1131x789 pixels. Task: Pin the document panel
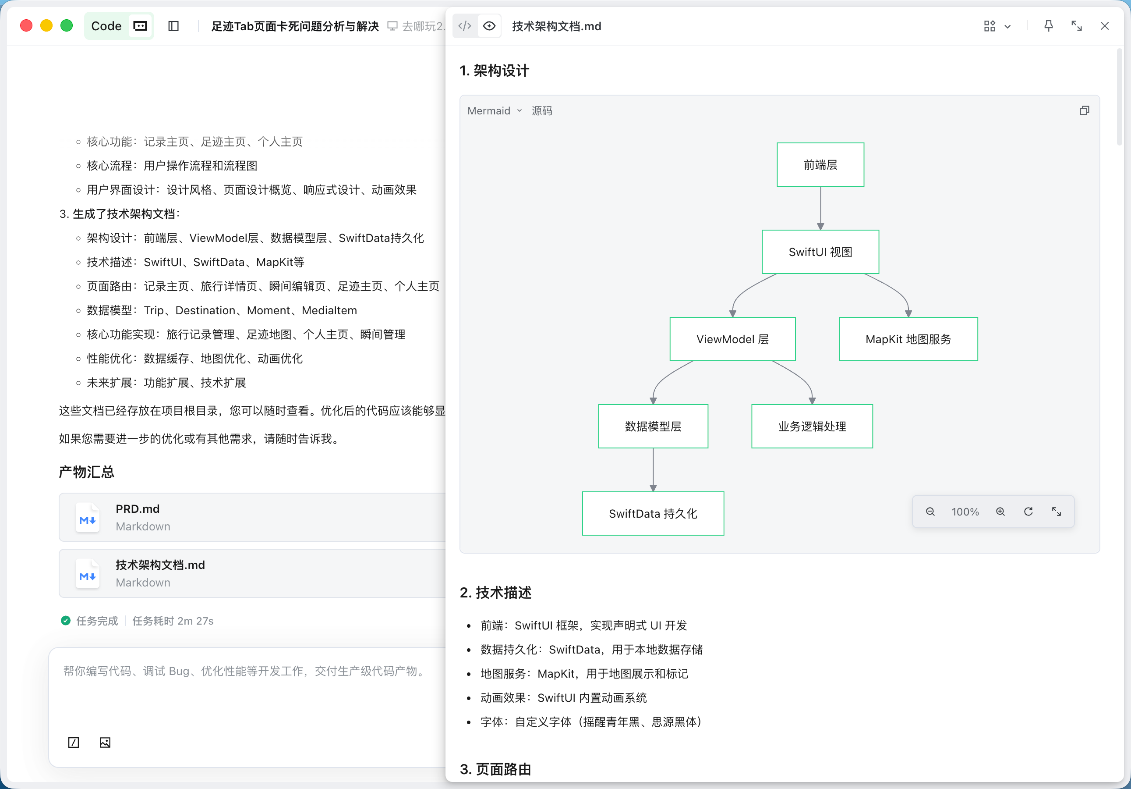click(1048, 26)
